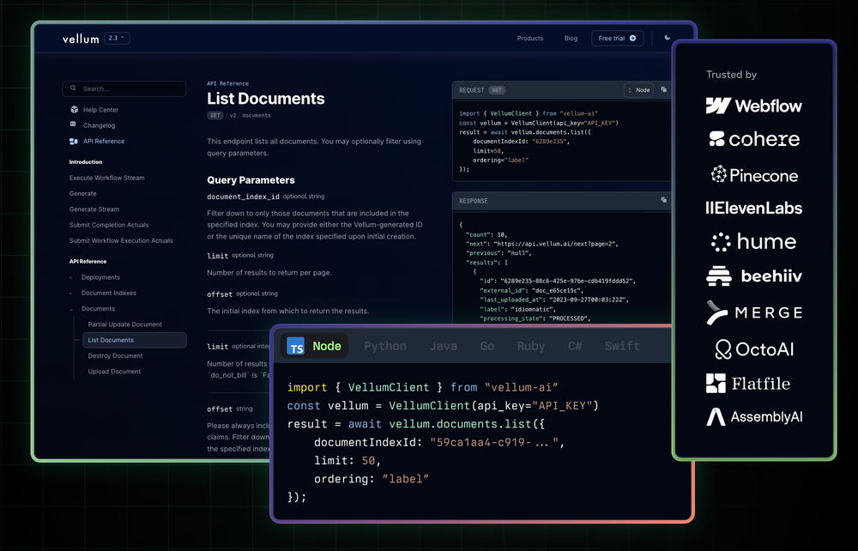Expand the Document Indexes section
This screenshot has height=551, width=858.
[109, 294]
